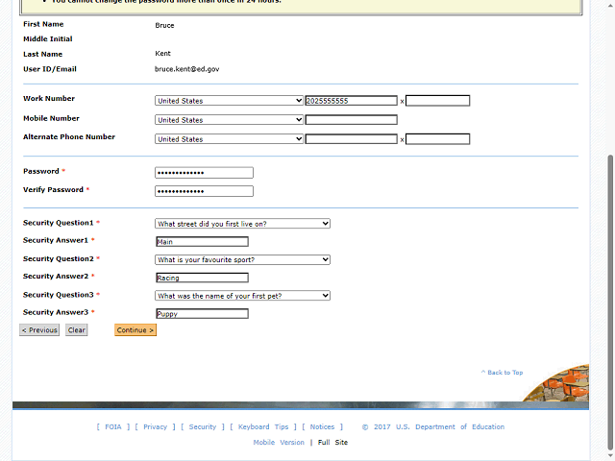The width and height of the screenshot is (615, 461).
Task: Open the Notices footer link
Action: pos(322,426)
